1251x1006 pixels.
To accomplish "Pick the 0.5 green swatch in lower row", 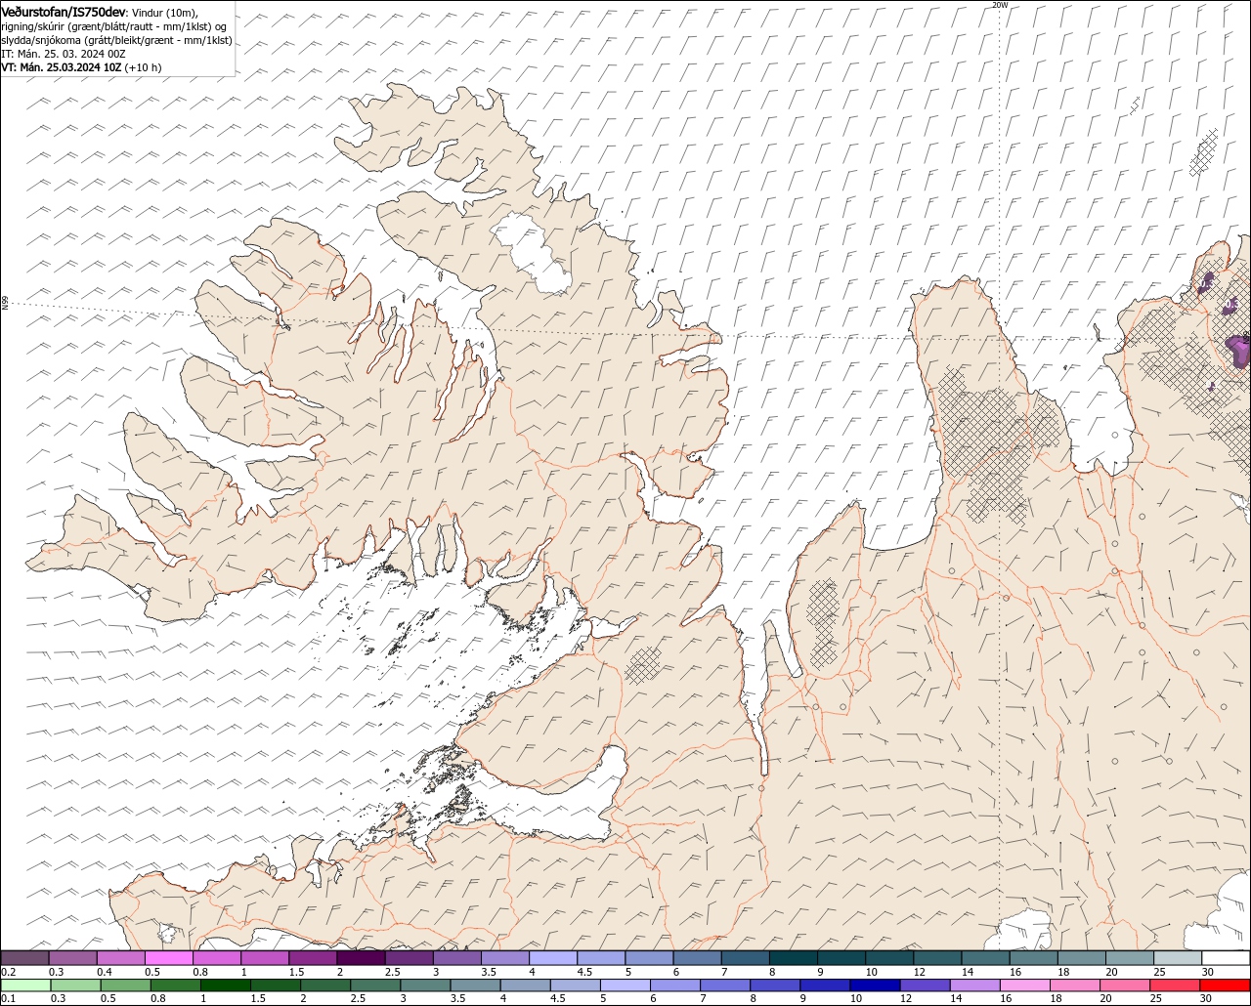I will [125, 985].
